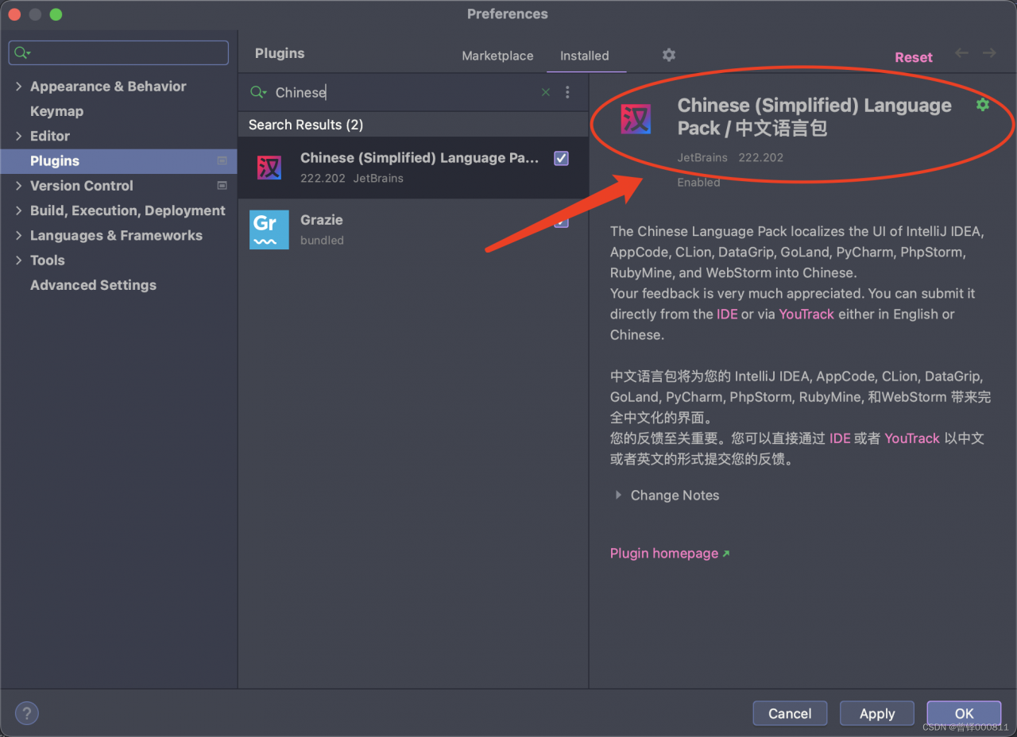This screenshot has width=1017, height=737.
Task: Open Advanced Settings in the settings tree
Action: click(x=93, y=285)
